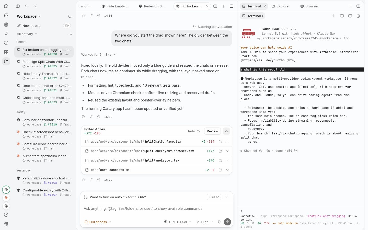The height and width of the screenshot is (230, 368).
Task: Open the High effort dropdown
Action: (204, 222)
